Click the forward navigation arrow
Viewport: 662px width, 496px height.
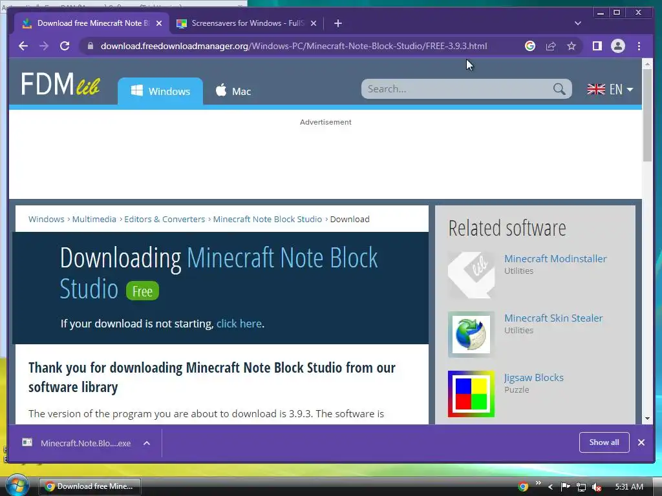click(44, 46)
